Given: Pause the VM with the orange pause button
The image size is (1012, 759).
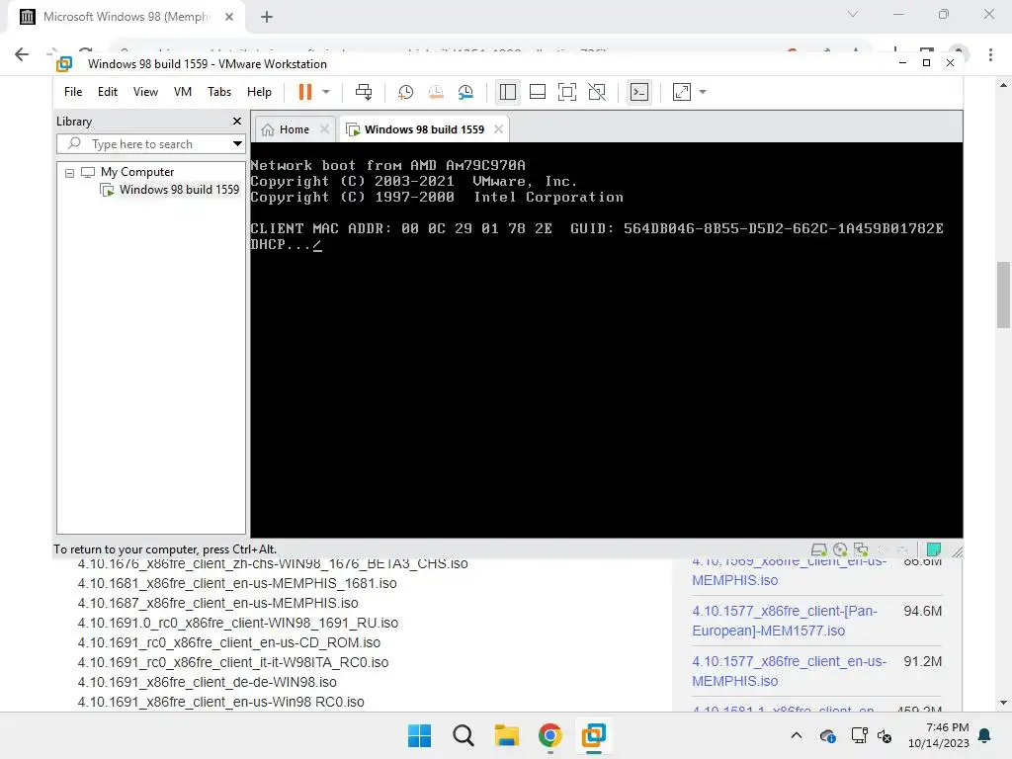Looking at the screenshot, I should click(305, 92).
